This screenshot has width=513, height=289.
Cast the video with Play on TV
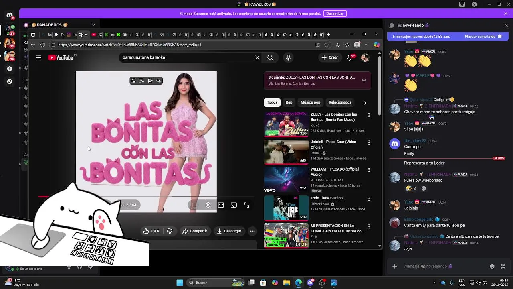click(234, 205)
